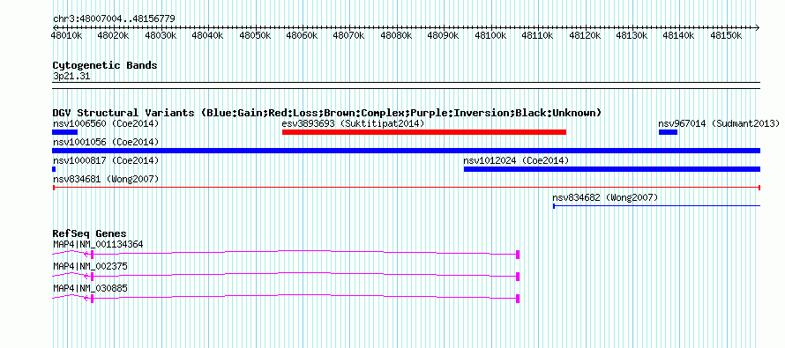Click the 48030k ruler tick label
Image resolution: width=785 pixels, height=348 pixels.
161,35
